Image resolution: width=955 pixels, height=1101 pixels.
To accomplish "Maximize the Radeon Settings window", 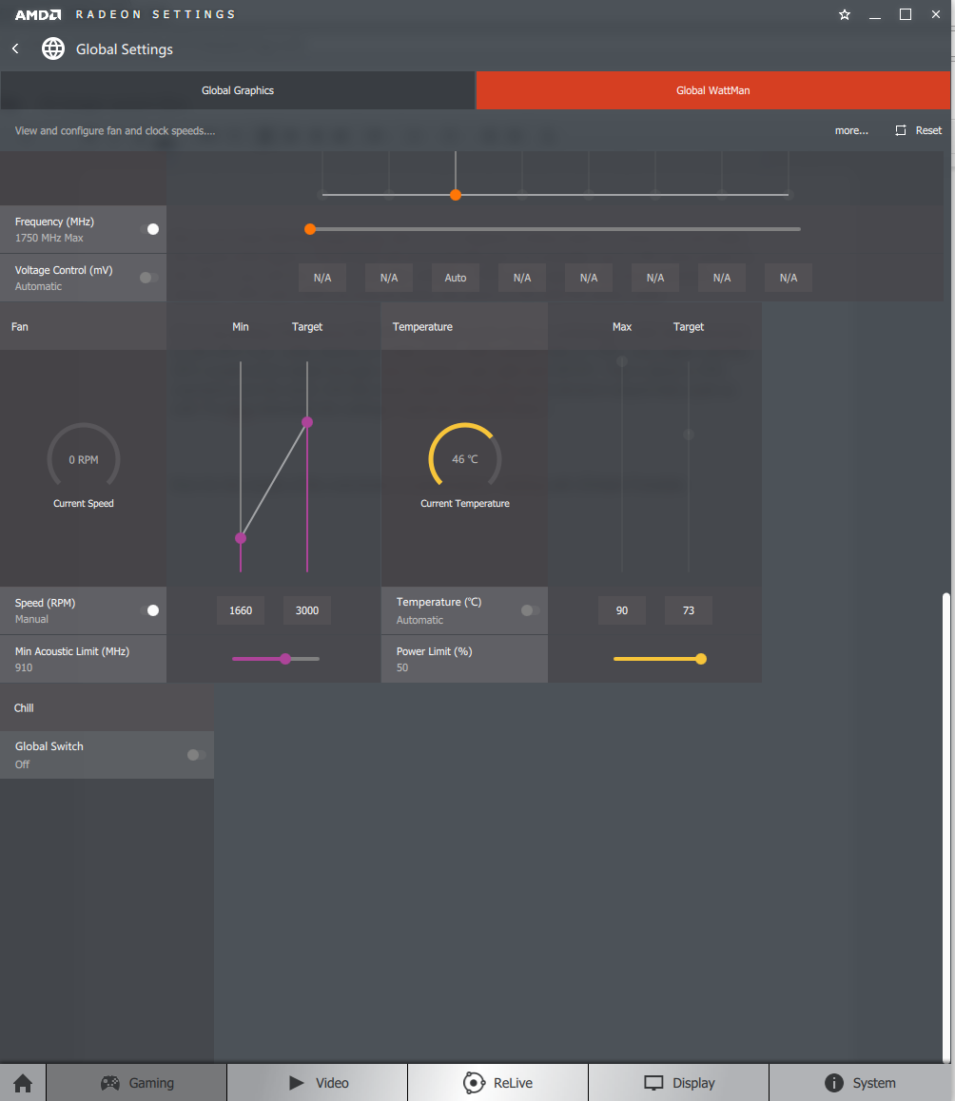I will point(906,15).
